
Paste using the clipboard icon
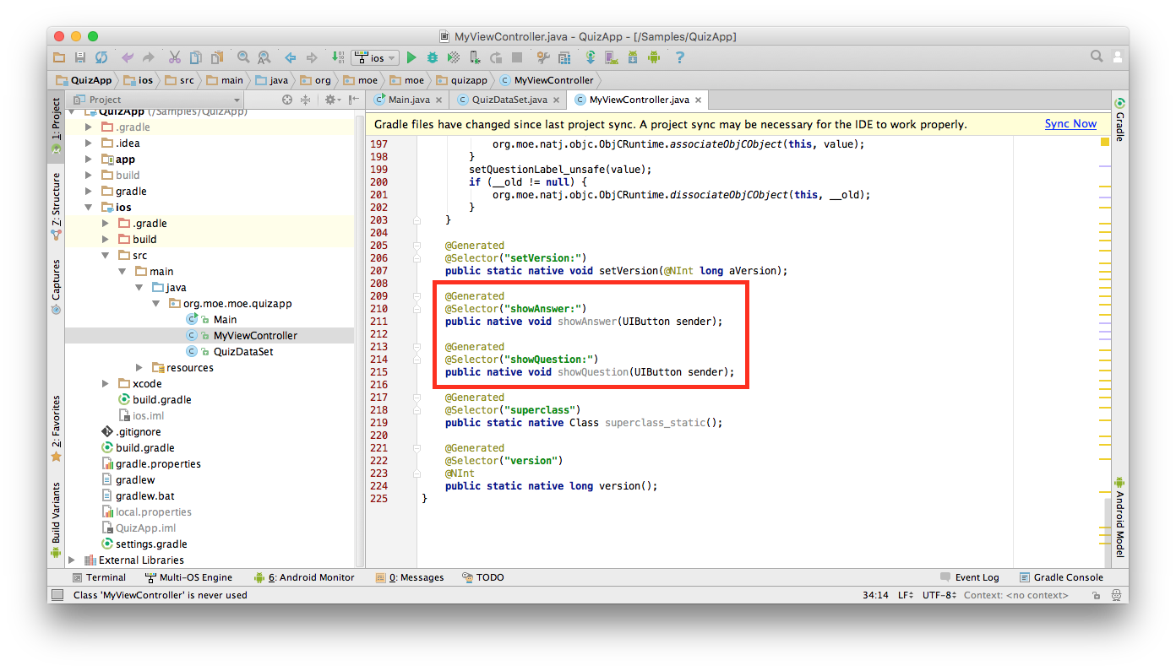(x=217, y=57)
